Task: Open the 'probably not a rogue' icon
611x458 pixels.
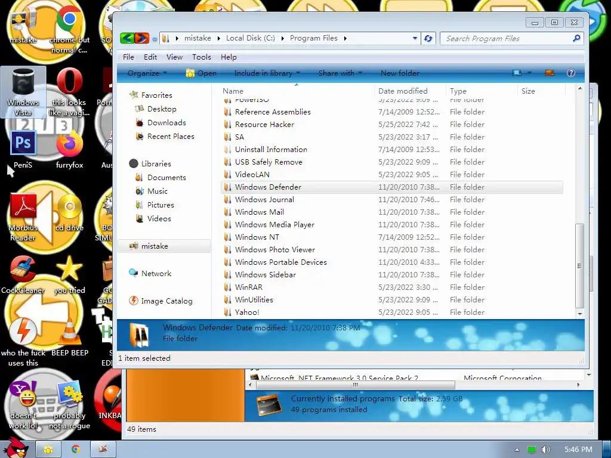Action: click(x=69, y=405)
